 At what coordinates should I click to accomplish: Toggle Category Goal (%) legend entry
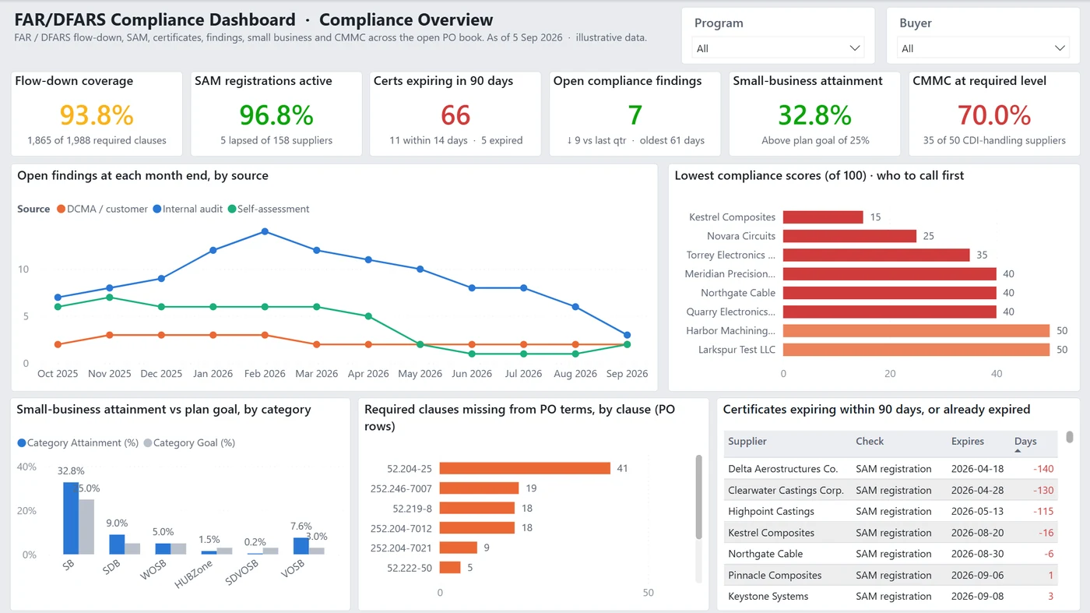[189, 442]
